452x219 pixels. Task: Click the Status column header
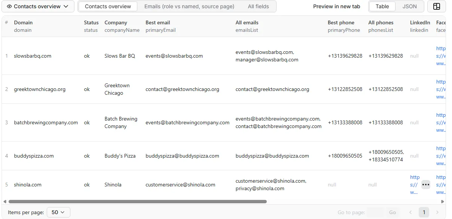tap(91, 26)
